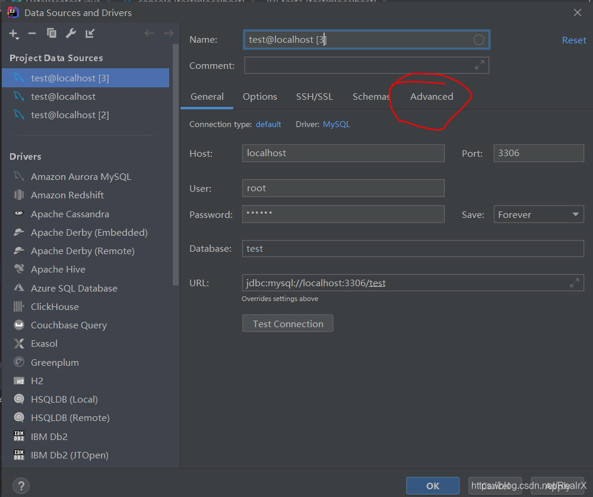Select the plain test@localhost data source

85,96
